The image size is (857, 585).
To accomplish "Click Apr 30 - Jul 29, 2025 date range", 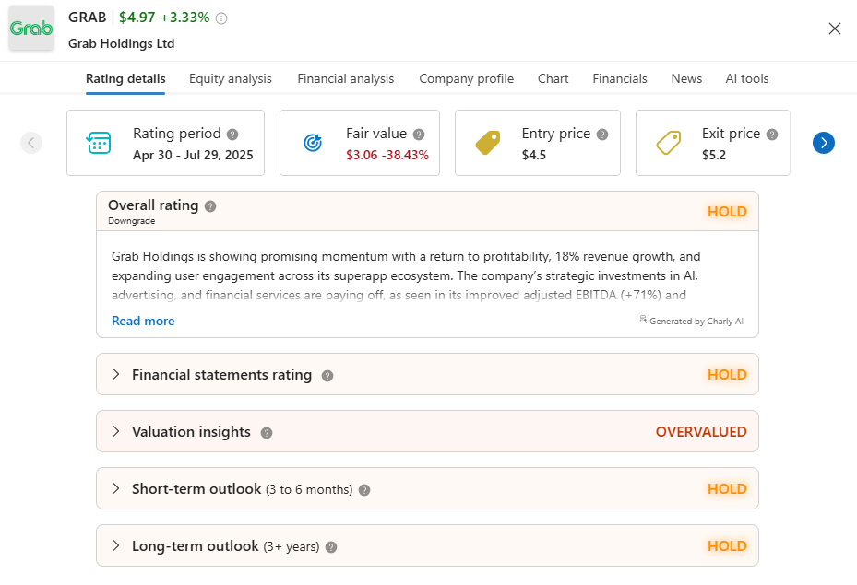I will pyautogui.click(x=193, y=155).
